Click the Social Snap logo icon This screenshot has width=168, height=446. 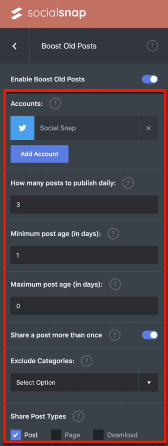[17, 14]
